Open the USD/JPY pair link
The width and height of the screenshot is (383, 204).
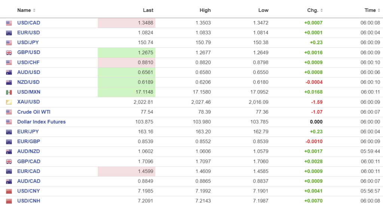pyautogui.click(x=28, y=43)
